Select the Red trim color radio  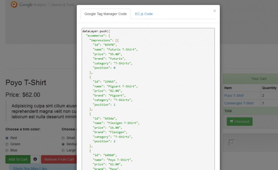(7, 138)
